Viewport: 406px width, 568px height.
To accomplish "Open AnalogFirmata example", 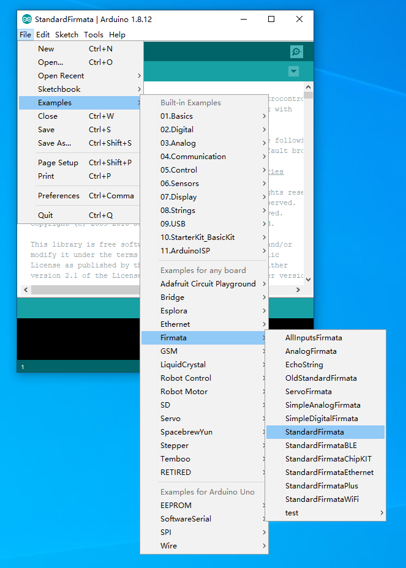I will [326, 351].
